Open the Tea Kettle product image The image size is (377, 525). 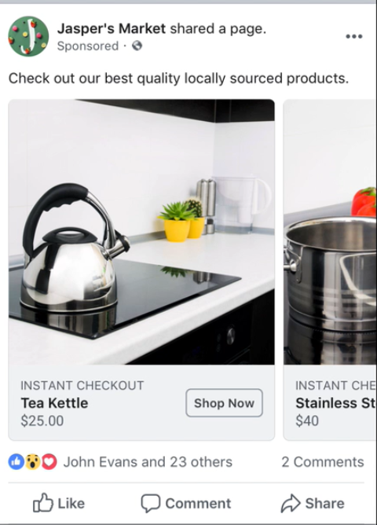141,232
